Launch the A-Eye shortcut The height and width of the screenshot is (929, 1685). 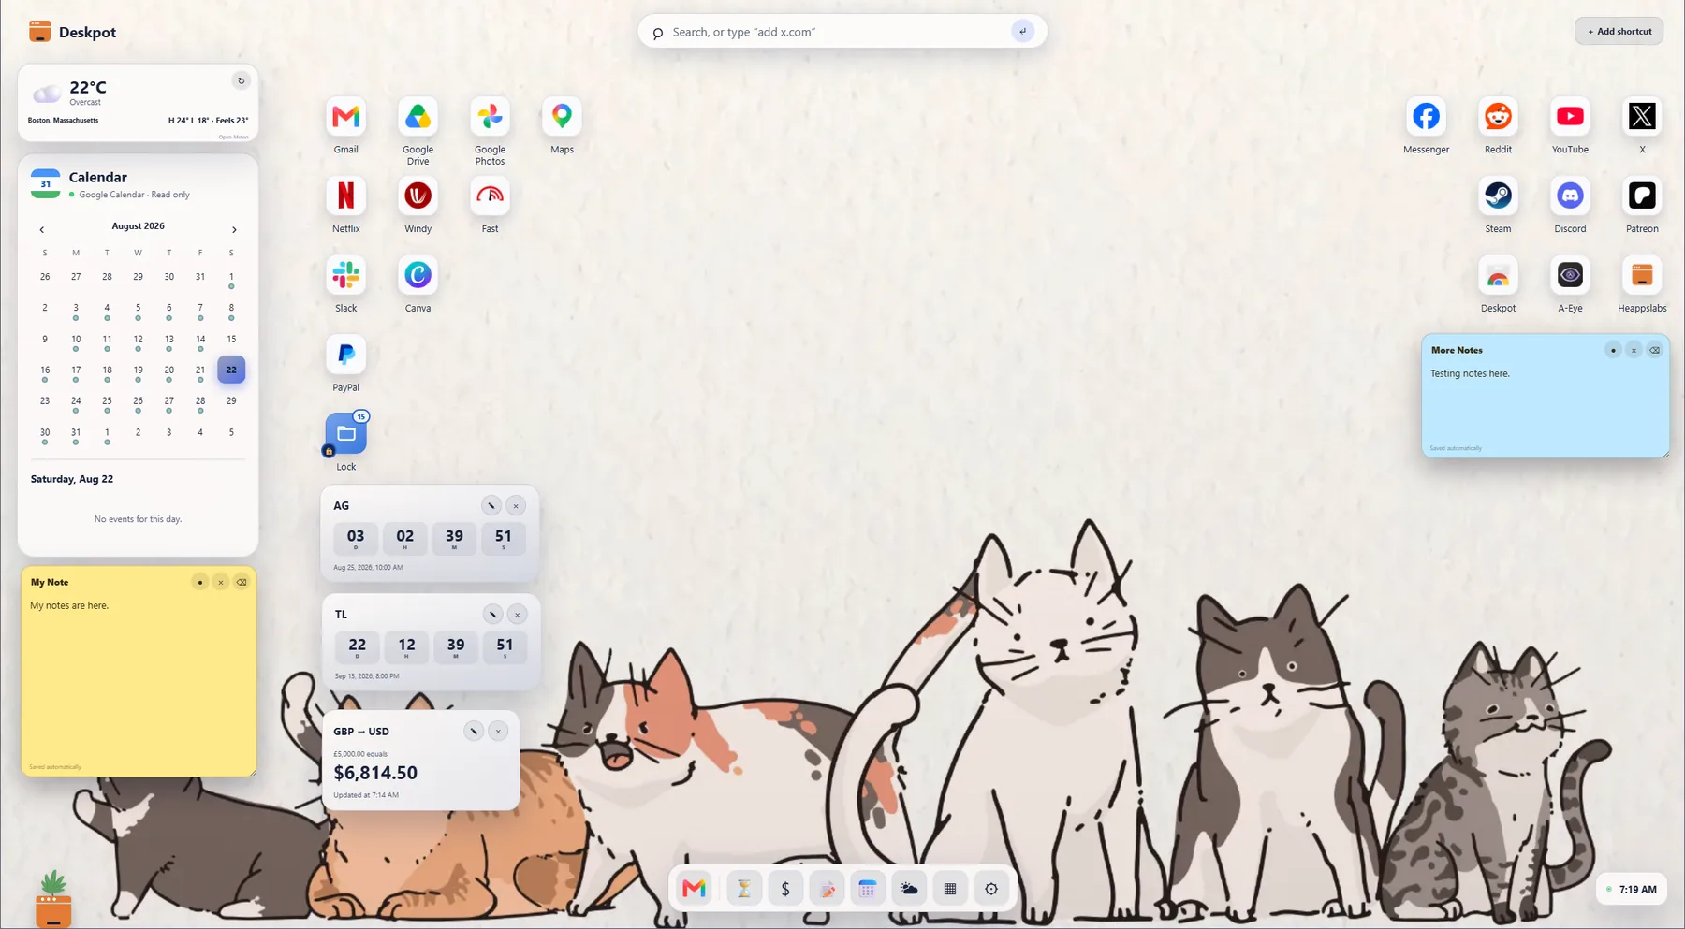(1570, 275)
